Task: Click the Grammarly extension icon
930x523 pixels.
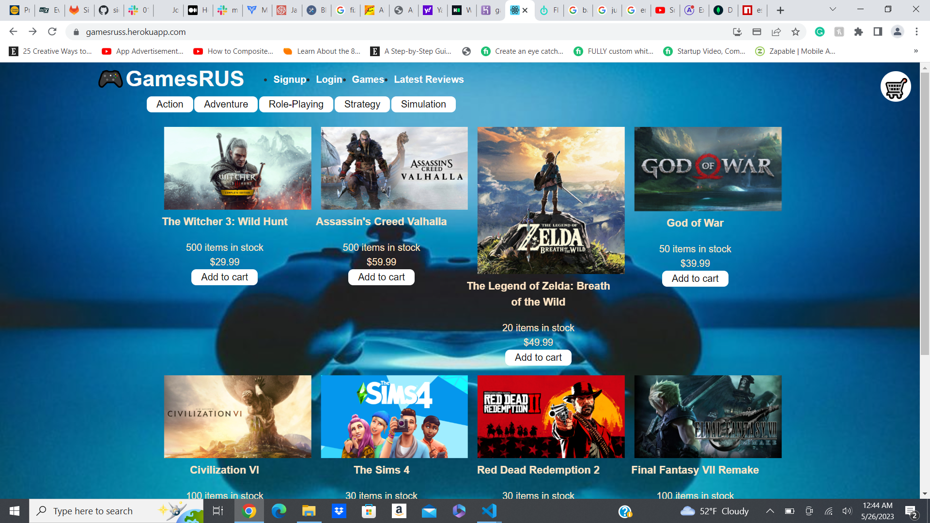Action: (820, 32)
